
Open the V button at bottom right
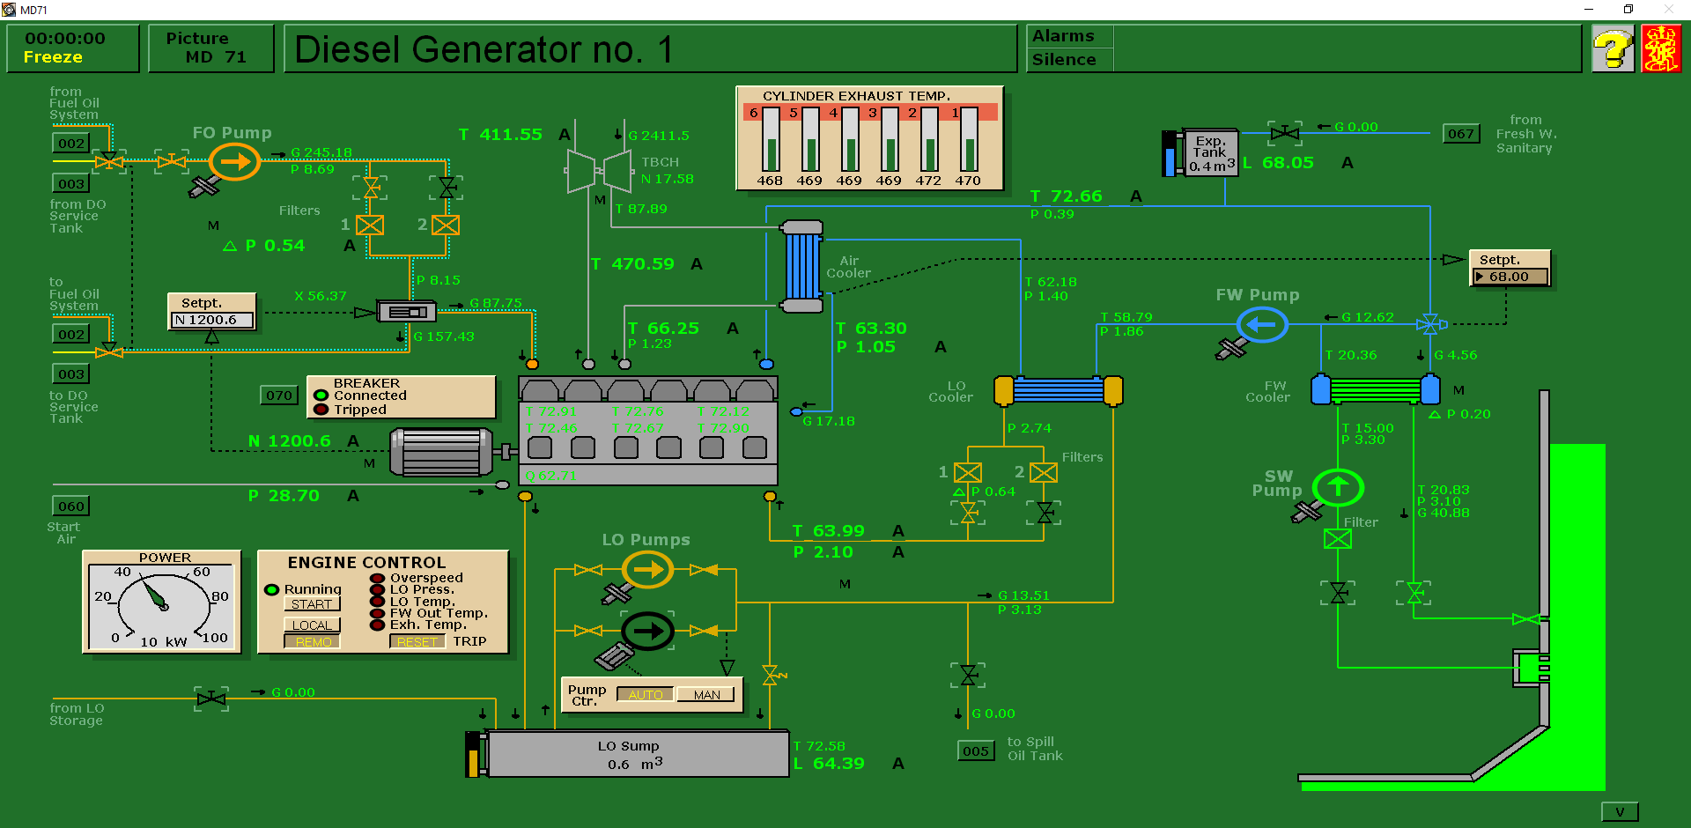[x=1619, y=812]
